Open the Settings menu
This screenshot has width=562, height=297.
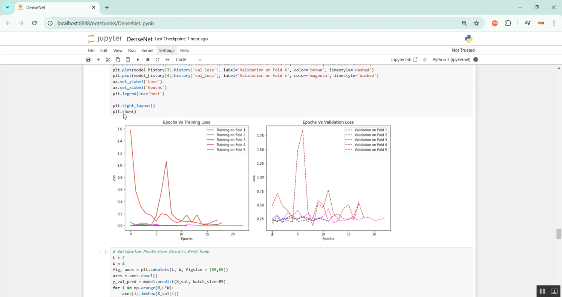pyautogui.click(x=166, y=50)
